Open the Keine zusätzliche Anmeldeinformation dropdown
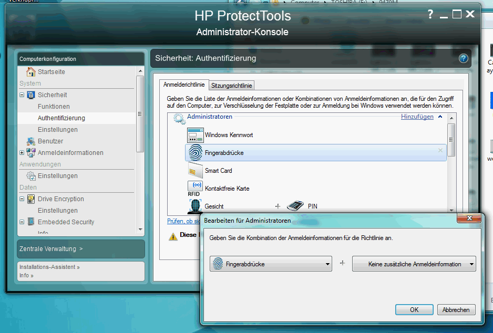 pos(414,264)
